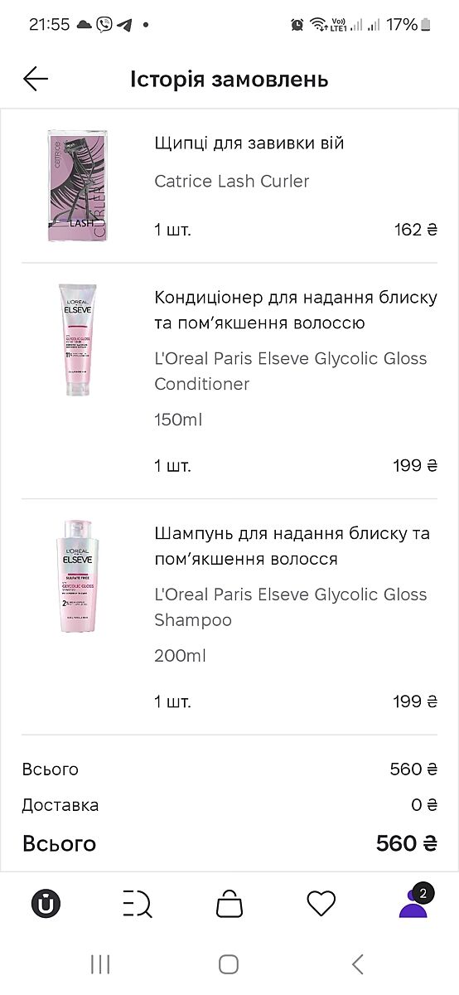
Task: Open the catalog search icon
Action: click(138, 903)
